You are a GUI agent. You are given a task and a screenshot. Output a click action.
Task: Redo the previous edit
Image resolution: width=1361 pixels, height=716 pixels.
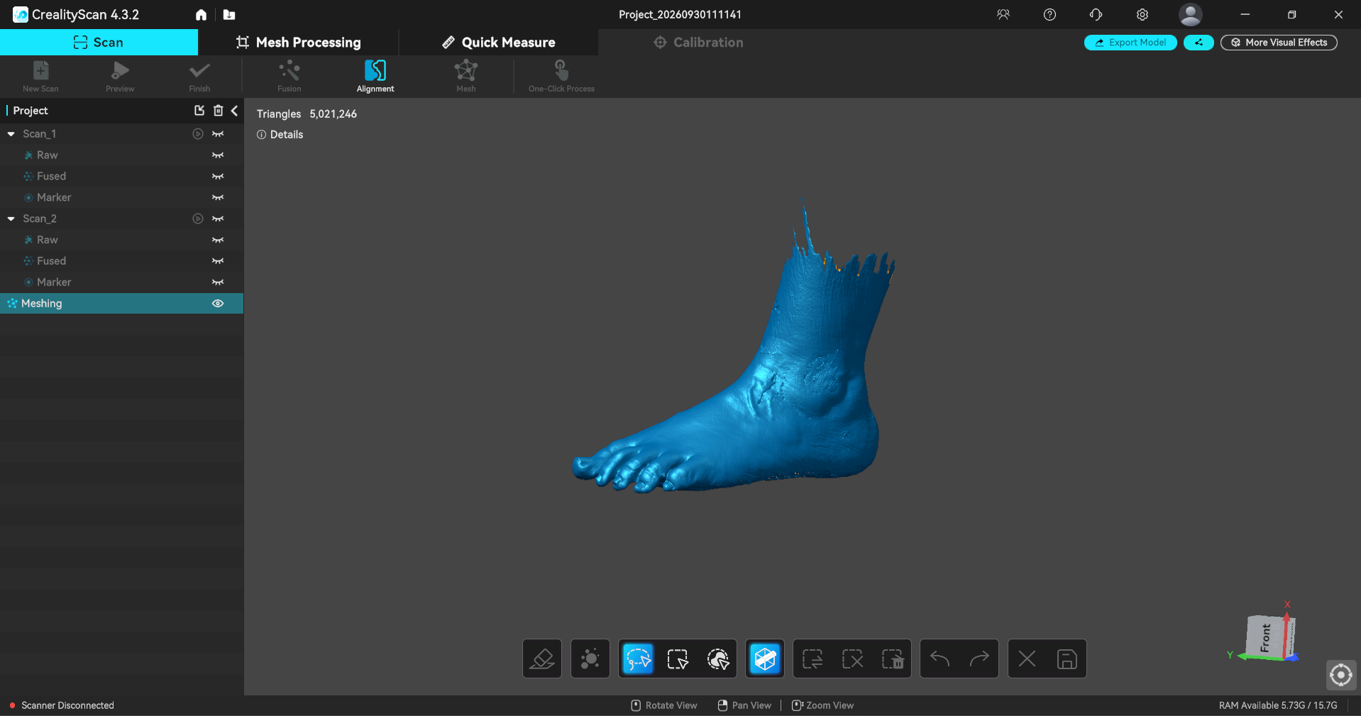pos(979,659)
